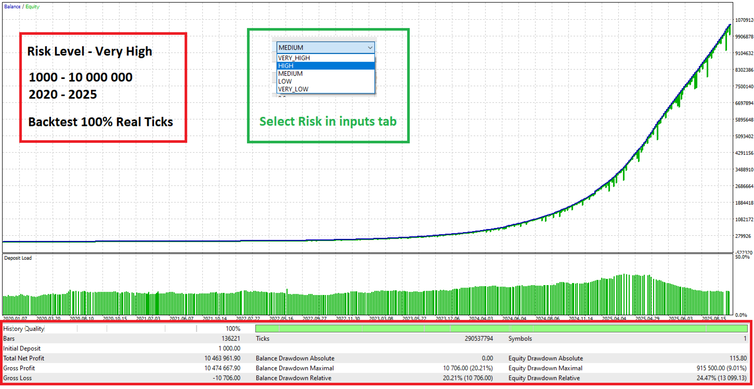Click the date axis label "2020.01.07"
The height and width of the screenshot is (389, 754).
15,318
